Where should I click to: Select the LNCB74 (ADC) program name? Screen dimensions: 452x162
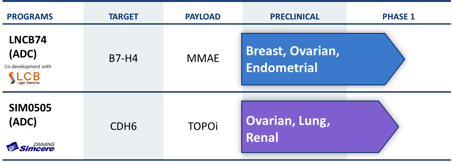(x=28, y=47)
